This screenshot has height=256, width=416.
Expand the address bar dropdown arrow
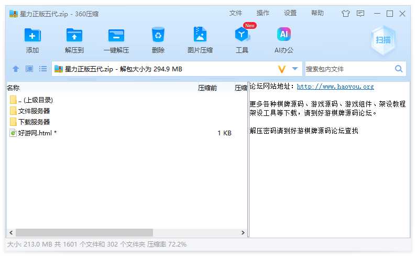point(295,69)
